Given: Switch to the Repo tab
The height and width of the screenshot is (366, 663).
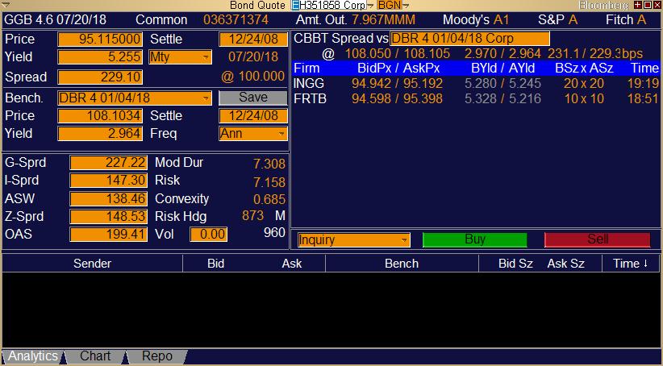Looking at the screenshot, I should 156,356.
